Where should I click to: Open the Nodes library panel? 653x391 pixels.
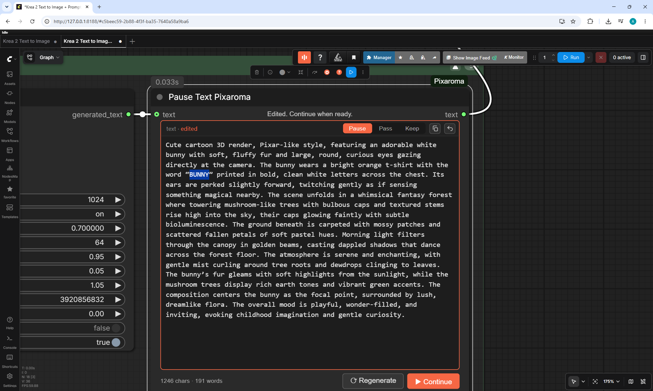coord(10,97)
